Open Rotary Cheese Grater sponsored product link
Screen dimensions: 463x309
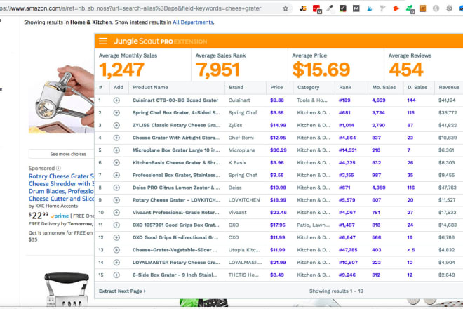61,188
